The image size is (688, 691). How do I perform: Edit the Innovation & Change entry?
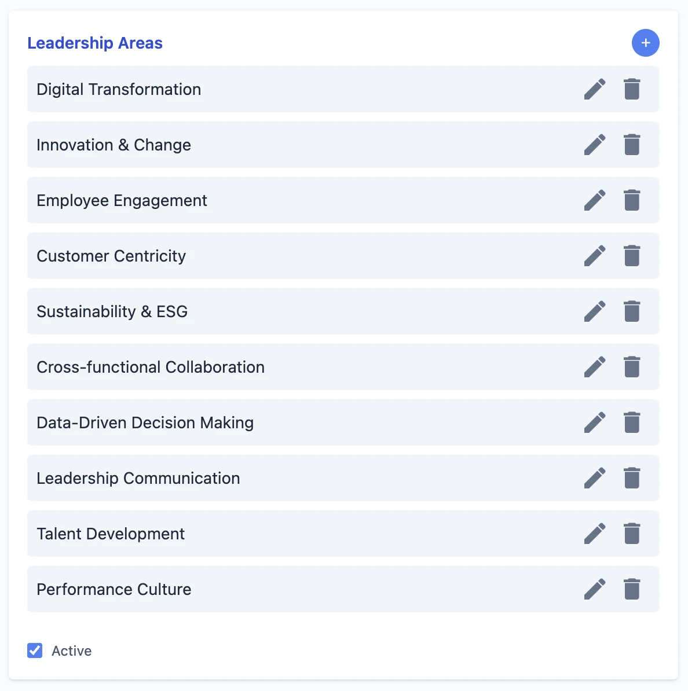[x=595, y=145]
